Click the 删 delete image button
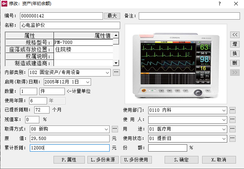 click(235, 63)
